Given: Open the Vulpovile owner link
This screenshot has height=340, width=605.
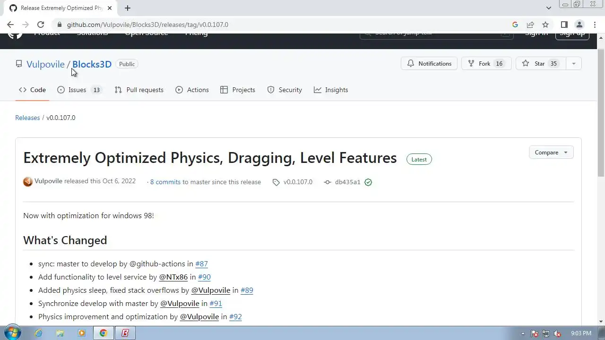Looking at the screenshot, I should coord(45,64).
